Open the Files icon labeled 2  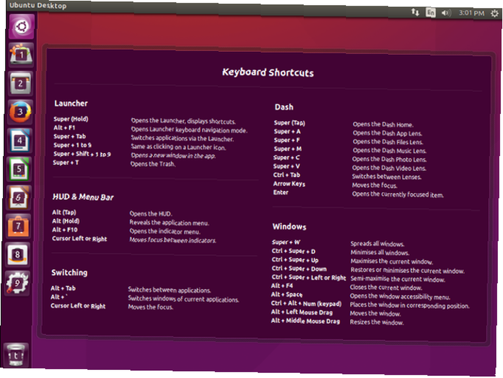point(21,83)
